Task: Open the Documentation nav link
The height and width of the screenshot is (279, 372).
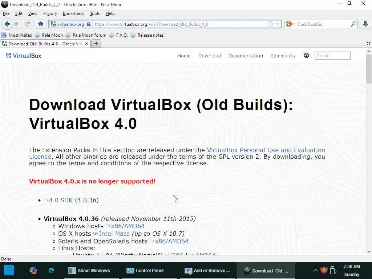Action: (x=246, y=56)
